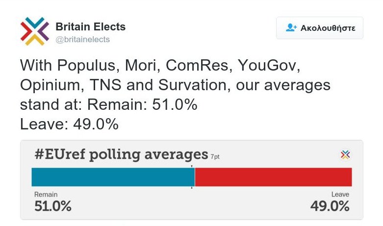The width and height of the screenshot is (383, 226).
Task: Click the word Populus in the tweet
Action: pos(86,66)
